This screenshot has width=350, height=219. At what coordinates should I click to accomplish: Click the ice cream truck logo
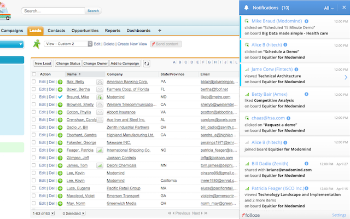pos(5,11)
